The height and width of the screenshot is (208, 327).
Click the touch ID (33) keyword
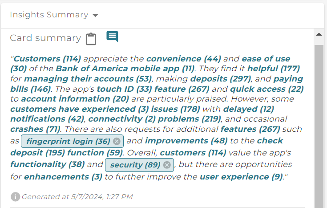pyautogui.click(x=124, y=89)
